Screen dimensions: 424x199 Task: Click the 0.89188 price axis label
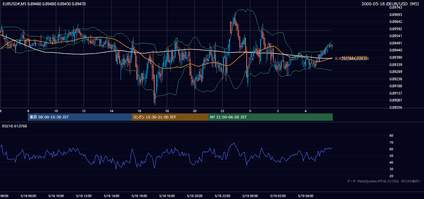point(395,86)
